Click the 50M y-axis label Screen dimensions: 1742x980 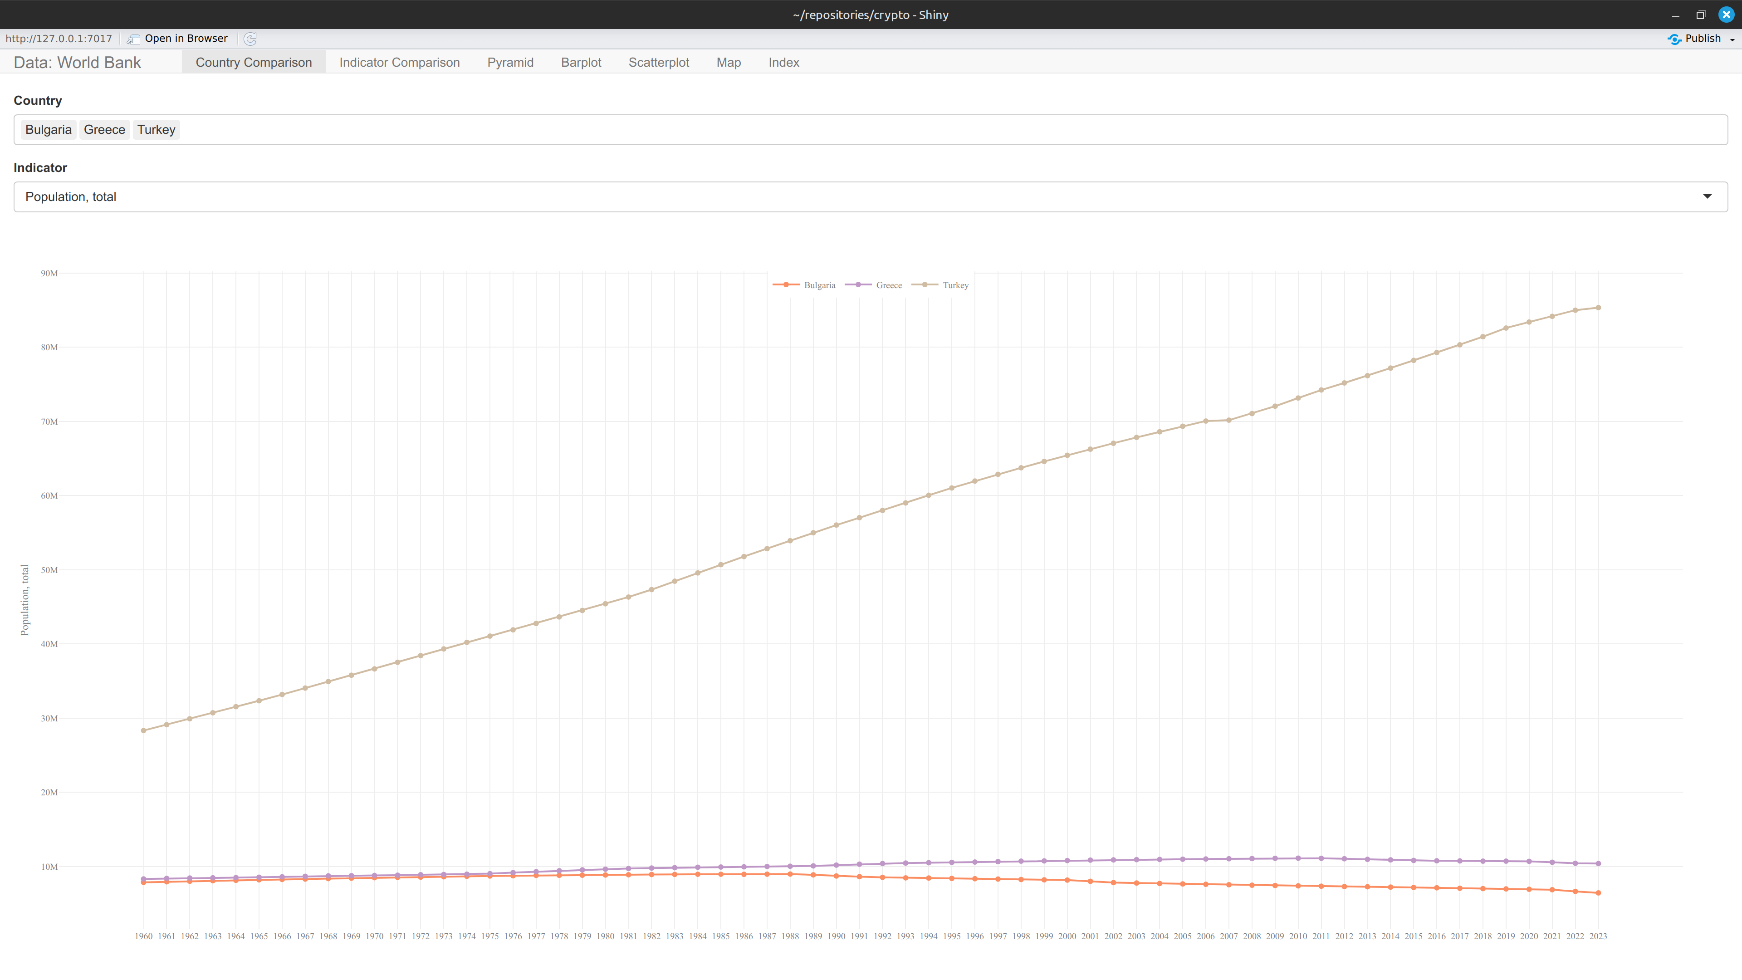49,569
